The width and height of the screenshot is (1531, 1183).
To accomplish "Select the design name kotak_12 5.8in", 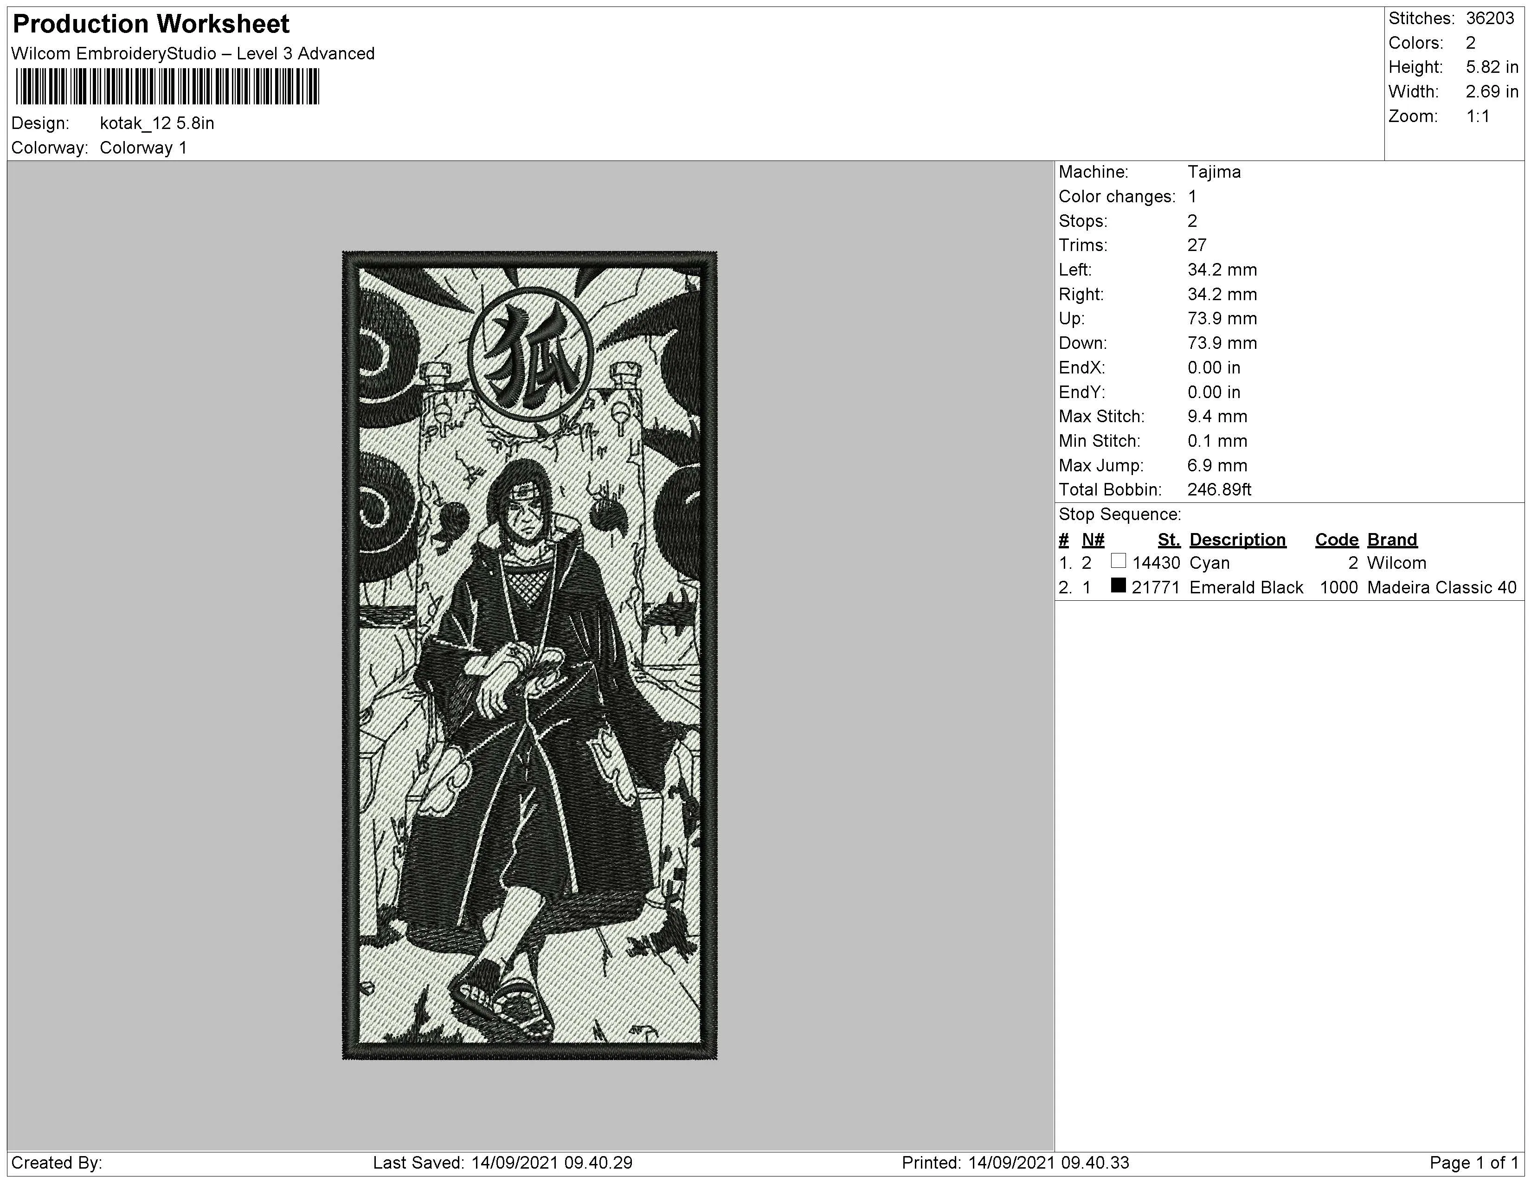I will (157, 123).
